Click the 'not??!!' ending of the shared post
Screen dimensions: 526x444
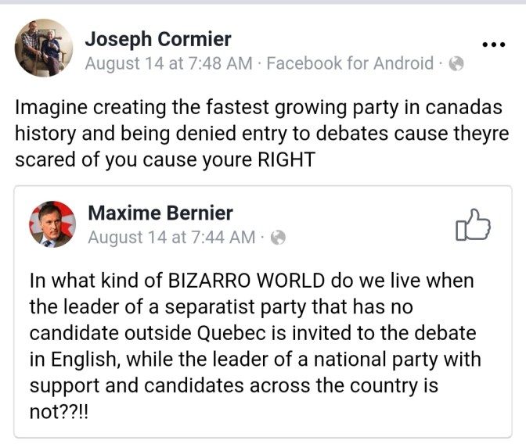tap(59, 410)
